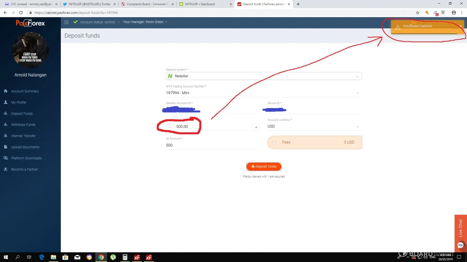Open the Windows notification center

pos(459,257)
